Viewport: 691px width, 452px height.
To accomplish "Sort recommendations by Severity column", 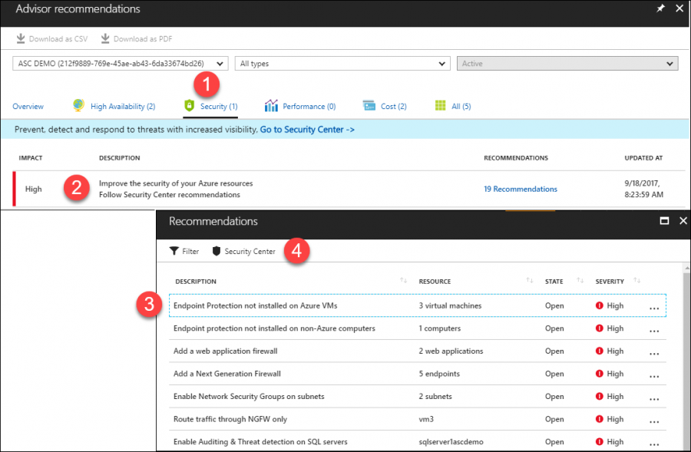I will pos(636,281).
